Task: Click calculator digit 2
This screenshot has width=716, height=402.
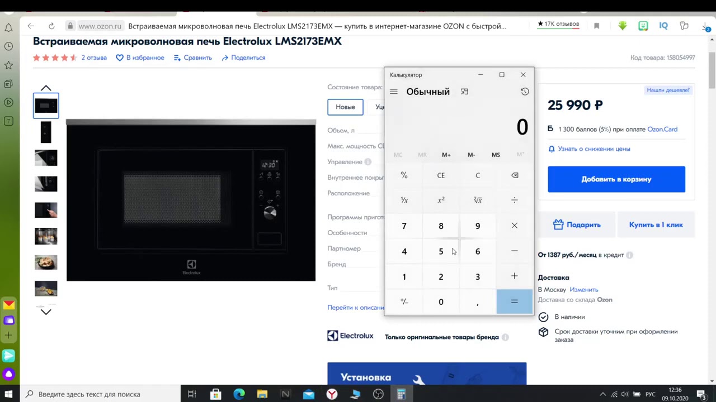Action: [441, 276]
